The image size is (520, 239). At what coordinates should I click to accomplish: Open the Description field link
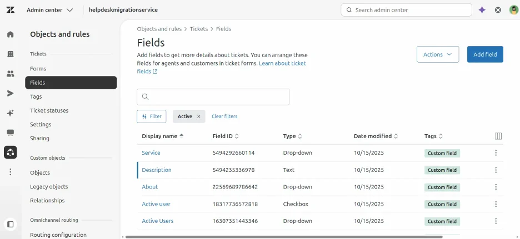[x=157, y=170]
